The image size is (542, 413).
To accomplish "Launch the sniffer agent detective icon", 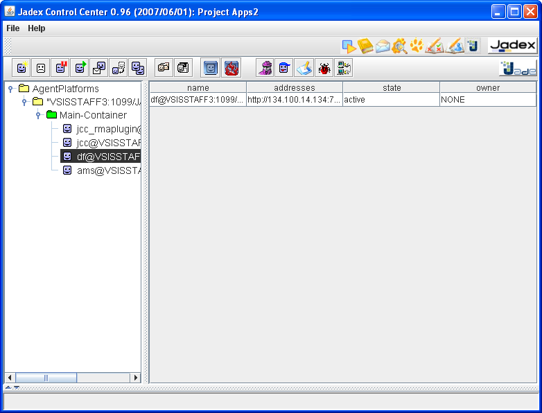I will coord(265,68).
